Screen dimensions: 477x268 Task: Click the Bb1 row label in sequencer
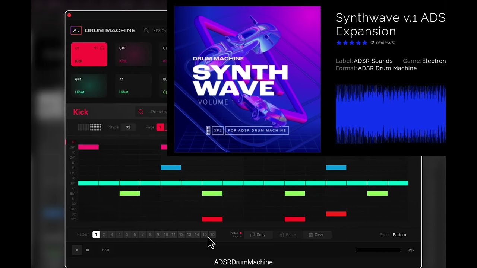73,194
